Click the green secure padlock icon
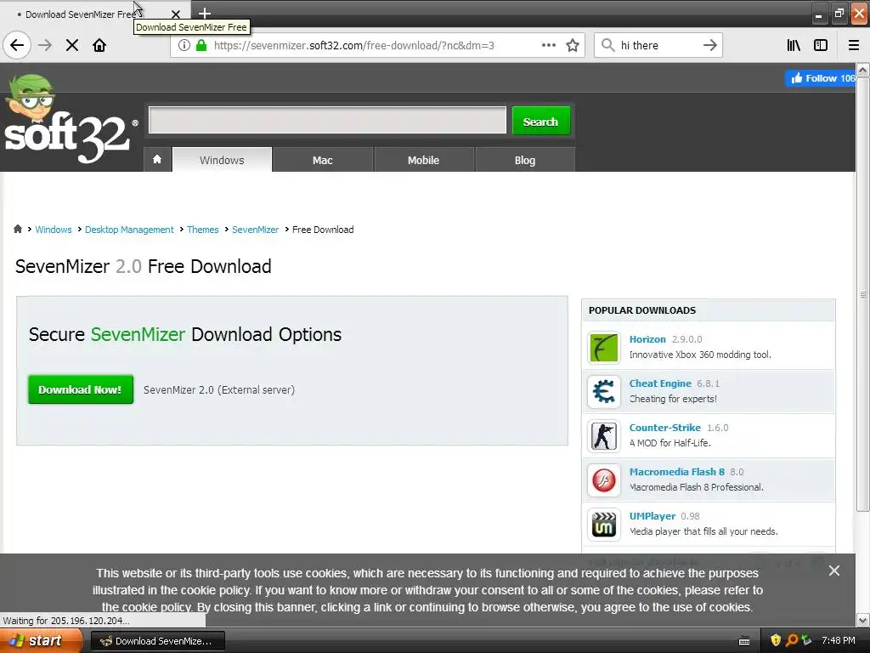Image resolution: width=870 pixels, height=653 pixels. click(x=202, y=46)
